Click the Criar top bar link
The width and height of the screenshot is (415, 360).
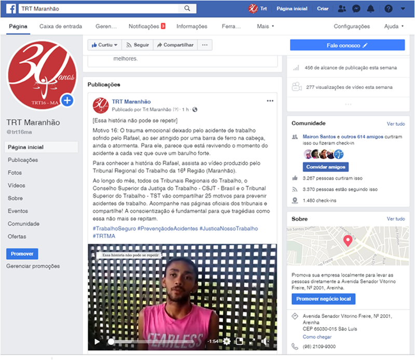(x=323, y=8)
